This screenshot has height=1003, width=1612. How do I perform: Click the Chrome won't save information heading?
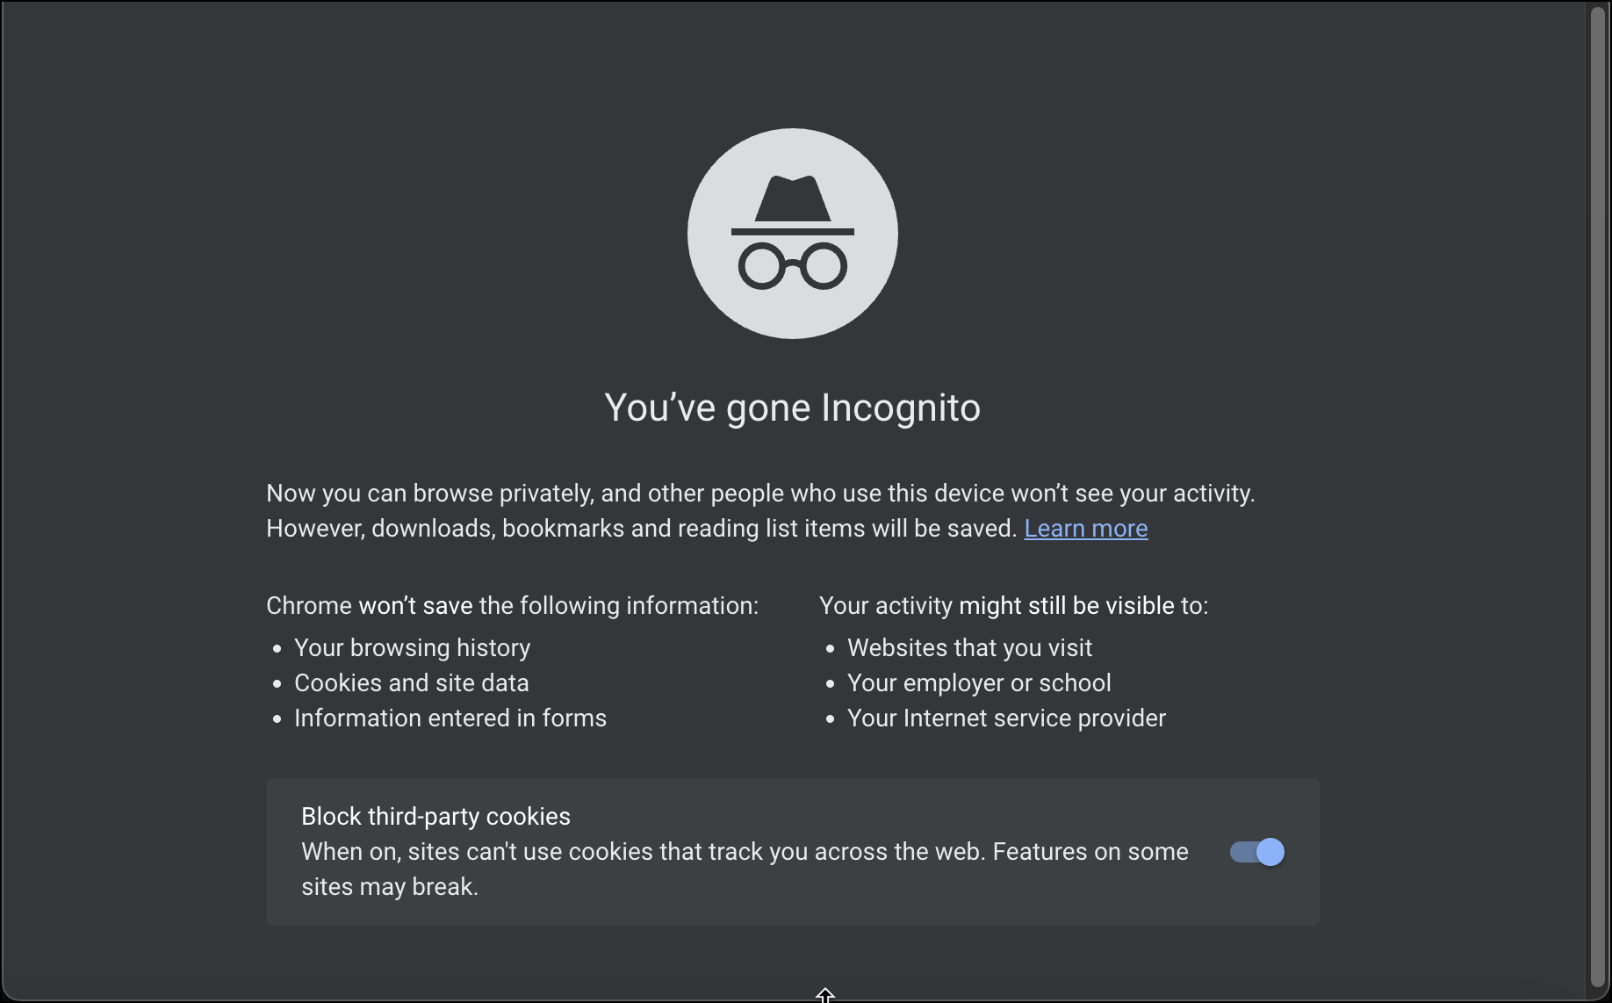click(x=512, y=605)
